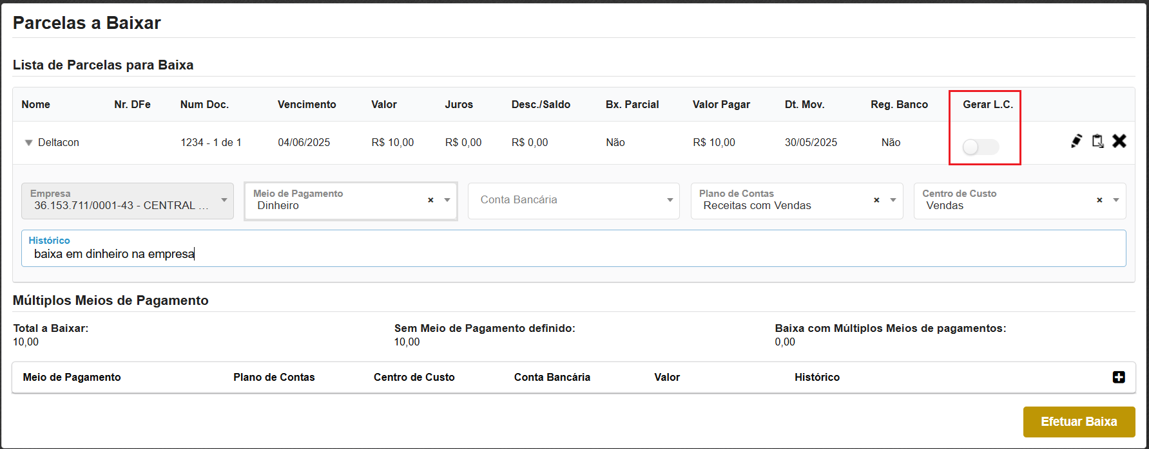The height and width of the screenshot is (449, 1149).
Task: Clear the Dinheiro selection in Meio de Pagamento
Action: click(430, 200)
